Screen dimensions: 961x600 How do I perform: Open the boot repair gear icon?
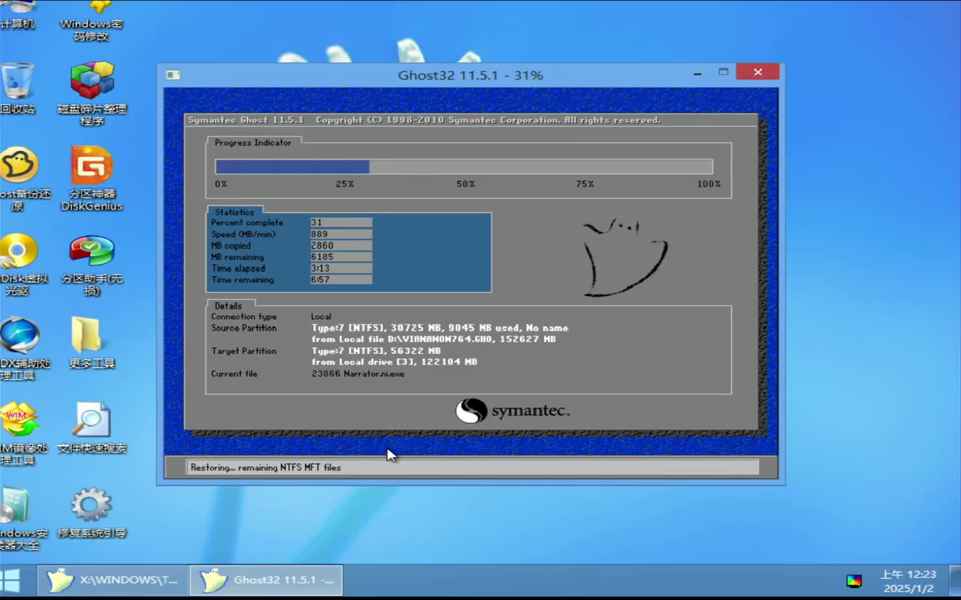(92, 506)
